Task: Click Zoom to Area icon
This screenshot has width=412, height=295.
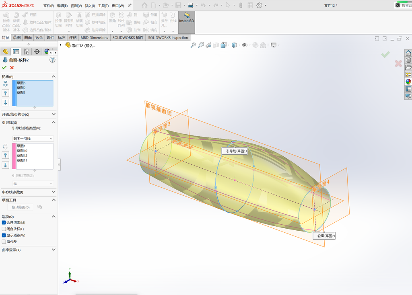Action: click(x=201, y=45)
